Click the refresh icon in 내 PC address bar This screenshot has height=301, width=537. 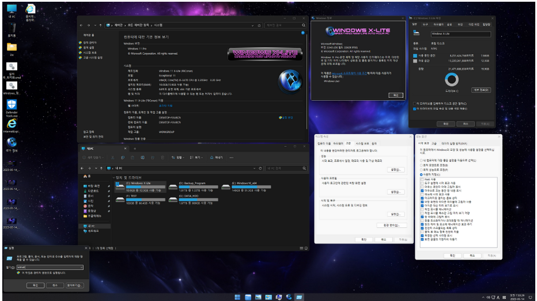pyautogui.click(x=260, y=168)
